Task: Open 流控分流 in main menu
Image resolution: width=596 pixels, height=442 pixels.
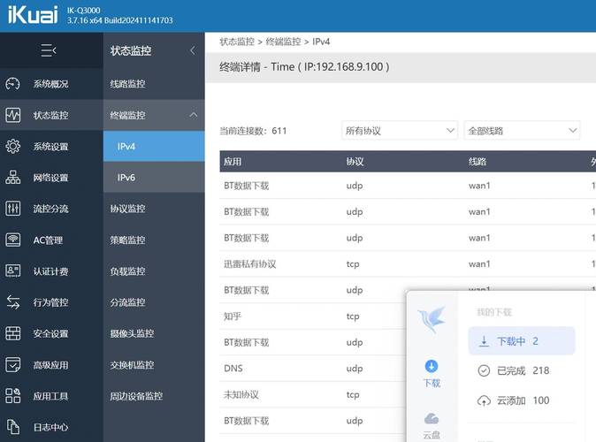Action: tap(51, 209)
